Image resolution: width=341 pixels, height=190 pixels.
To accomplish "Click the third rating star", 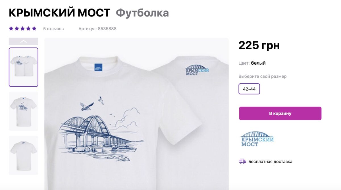I will click(x=23, y=29).
